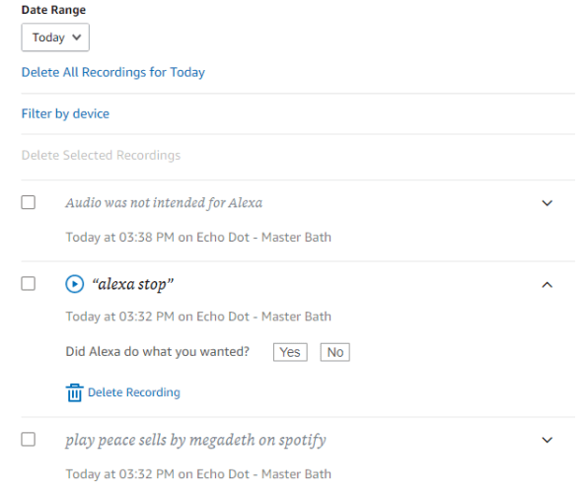Image resolution: width=588 pixels, height=495 pixels.
Task: Click "Audio was not intended for Alexa" title
Action: [164, 203]
